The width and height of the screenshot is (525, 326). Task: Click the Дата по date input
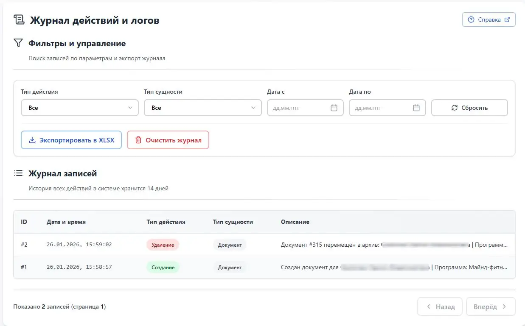(387, 108)
